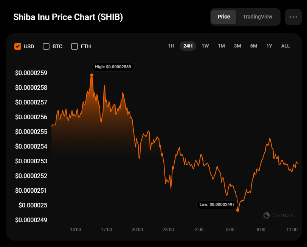Screen dimensions: 307x247
Task: Click the Low: $0.00002497 label
Action: coord(217,204)
